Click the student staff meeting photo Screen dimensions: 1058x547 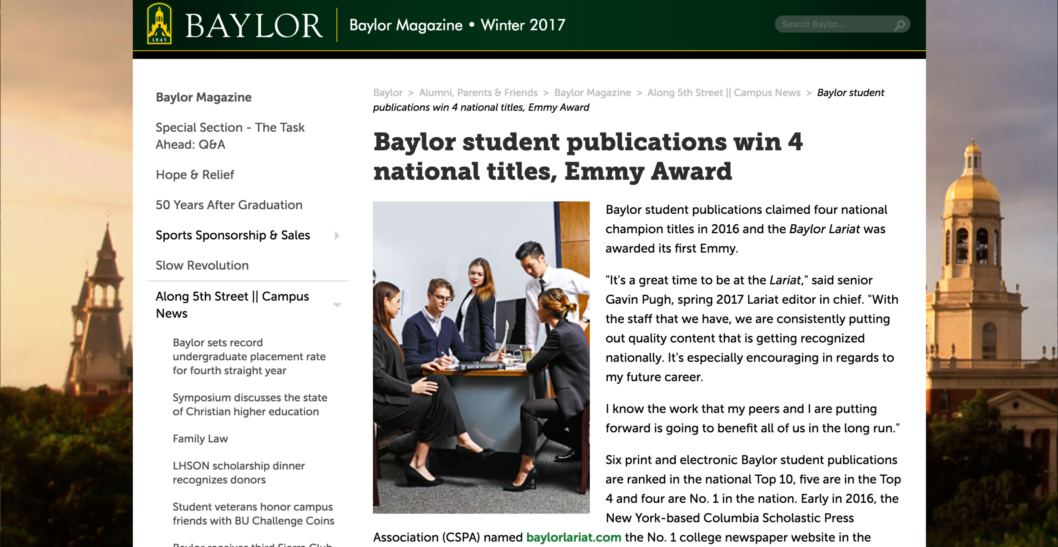(x=481, y=357)
